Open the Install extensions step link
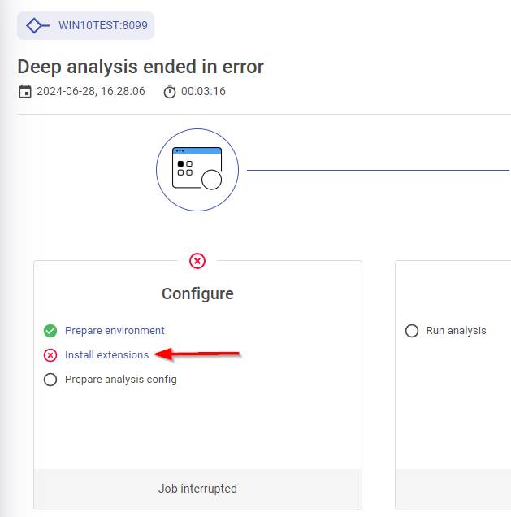 point(106,355)
